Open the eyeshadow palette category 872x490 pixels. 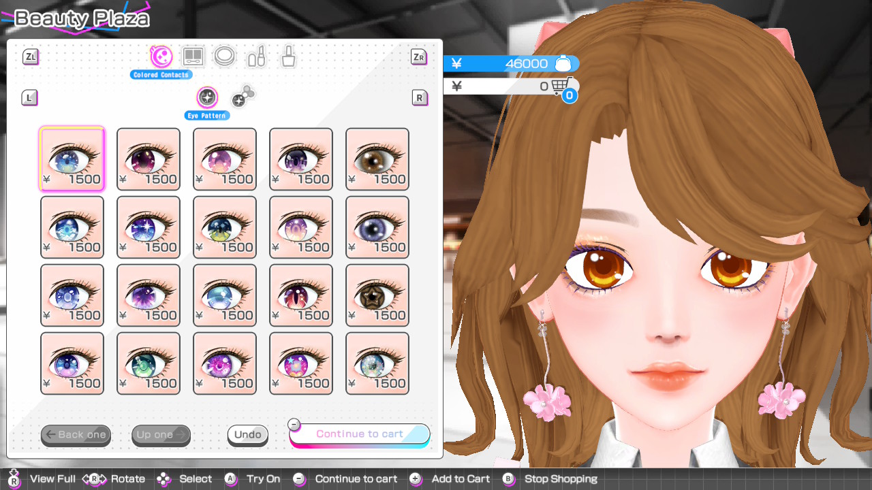193,56
